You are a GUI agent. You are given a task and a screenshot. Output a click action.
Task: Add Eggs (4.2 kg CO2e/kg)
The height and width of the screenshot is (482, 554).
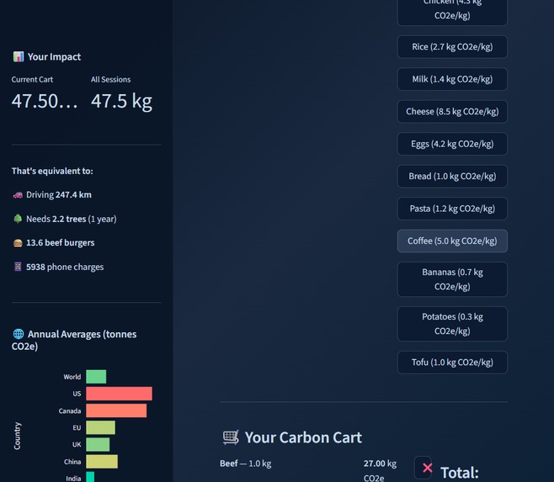(x=452, y=144)
